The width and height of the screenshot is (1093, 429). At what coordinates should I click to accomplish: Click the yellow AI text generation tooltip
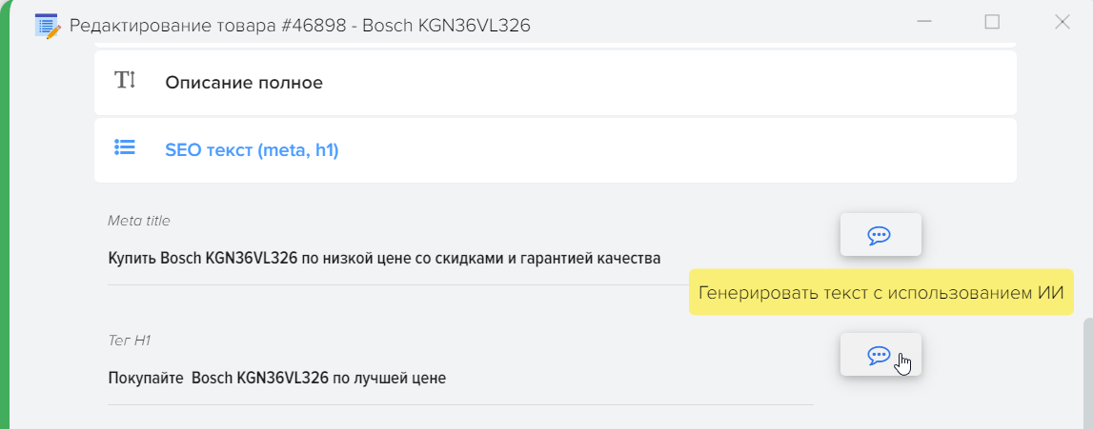coord(880,292)
